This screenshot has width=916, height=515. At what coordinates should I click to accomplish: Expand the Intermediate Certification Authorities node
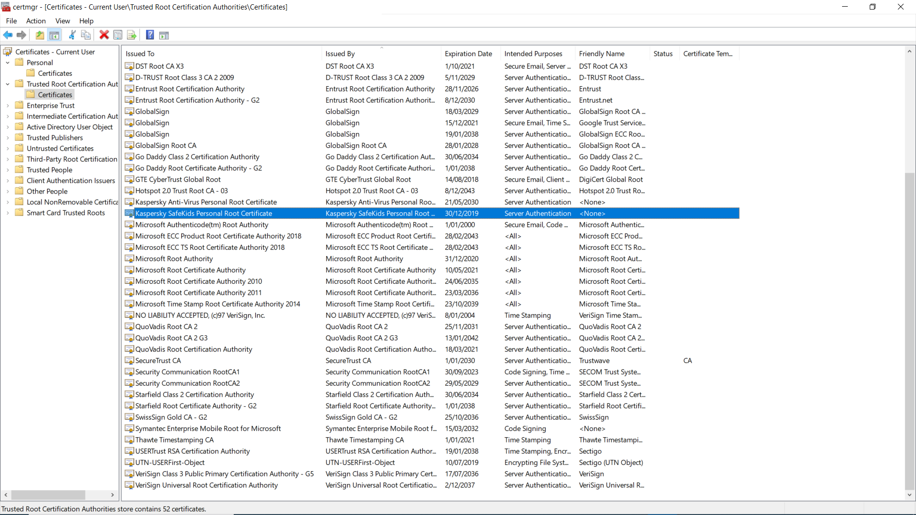coord(8,116)
